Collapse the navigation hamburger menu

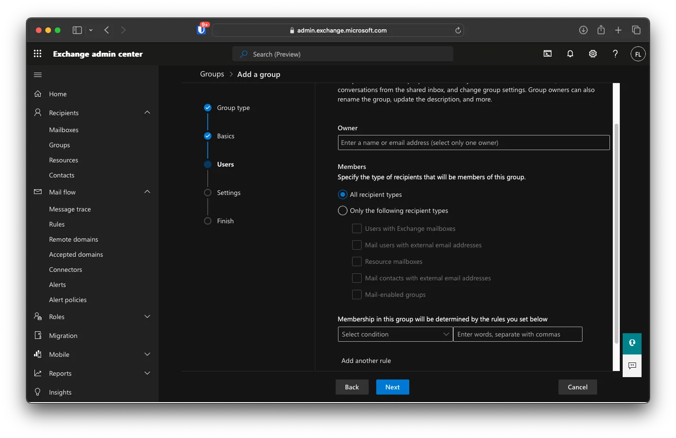pyautogui.click(x=38, y=75)
